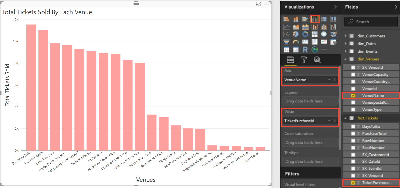This screenshot has height=188, width=400.
Task: Check SK_VenueId under dim_Venues
Action: (353, 67)
